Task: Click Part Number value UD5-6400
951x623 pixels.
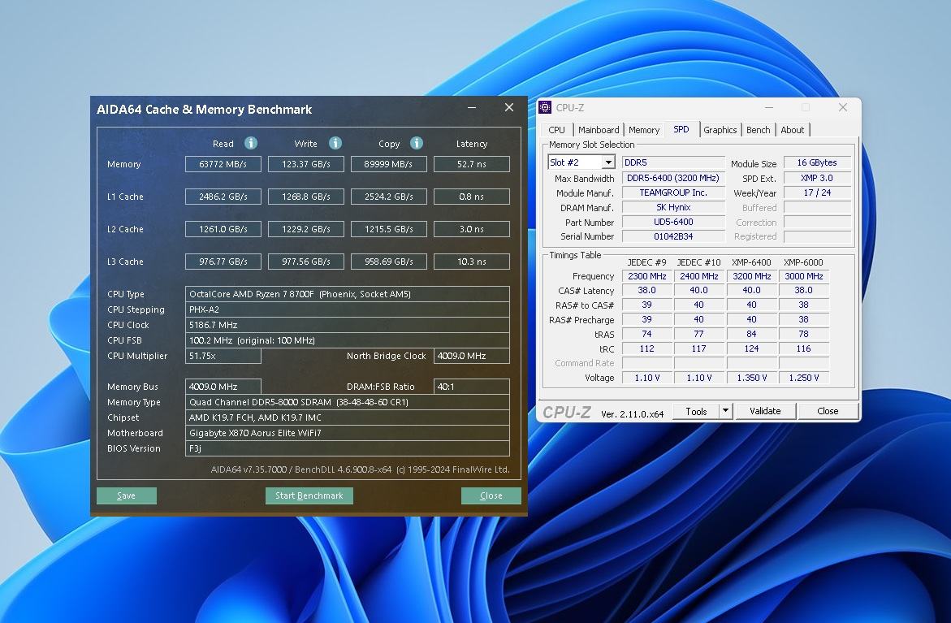Action: (x=673, y=222)
